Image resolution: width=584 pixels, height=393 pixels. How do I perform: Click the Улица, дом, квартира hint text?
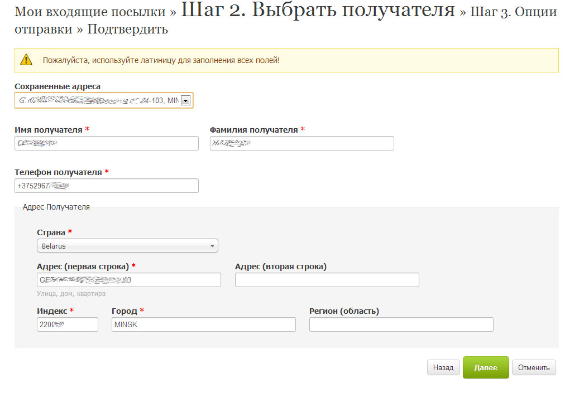click(71, 294)
